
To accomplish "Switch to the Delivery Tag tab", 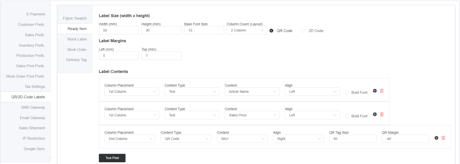I will tap(75, 60).
